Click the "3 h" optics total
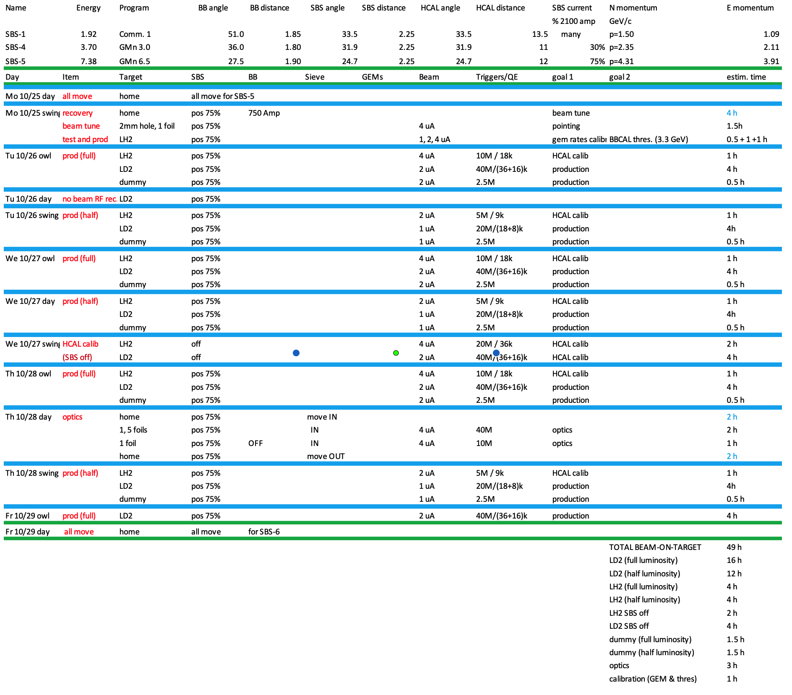The width and height of the screenshot is (792, 695). click(x=732, y=666)
